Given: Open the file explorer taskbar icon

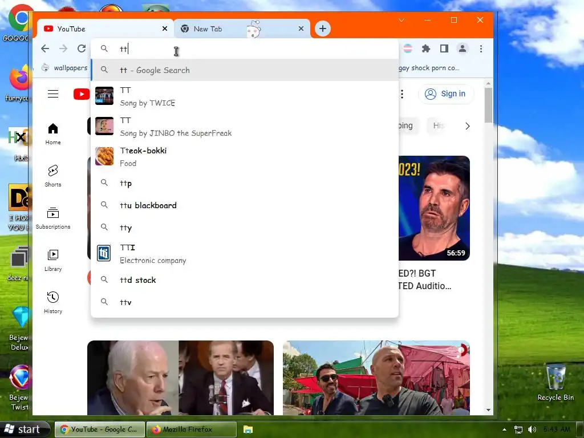Looking at the screenshot, I should [248, 429].
